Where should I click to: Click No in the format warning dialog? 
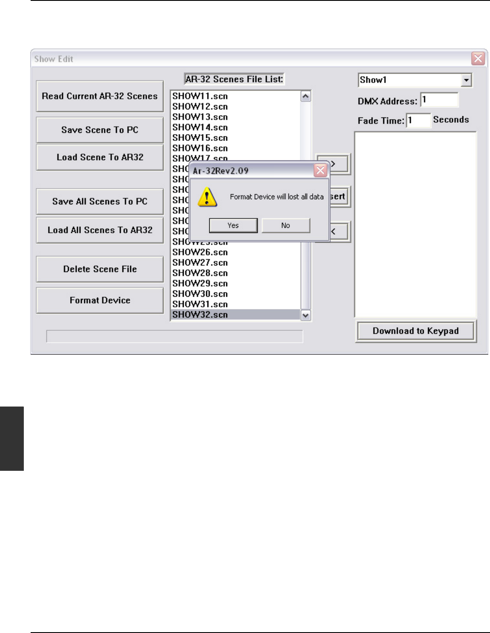tap(285, 225)
